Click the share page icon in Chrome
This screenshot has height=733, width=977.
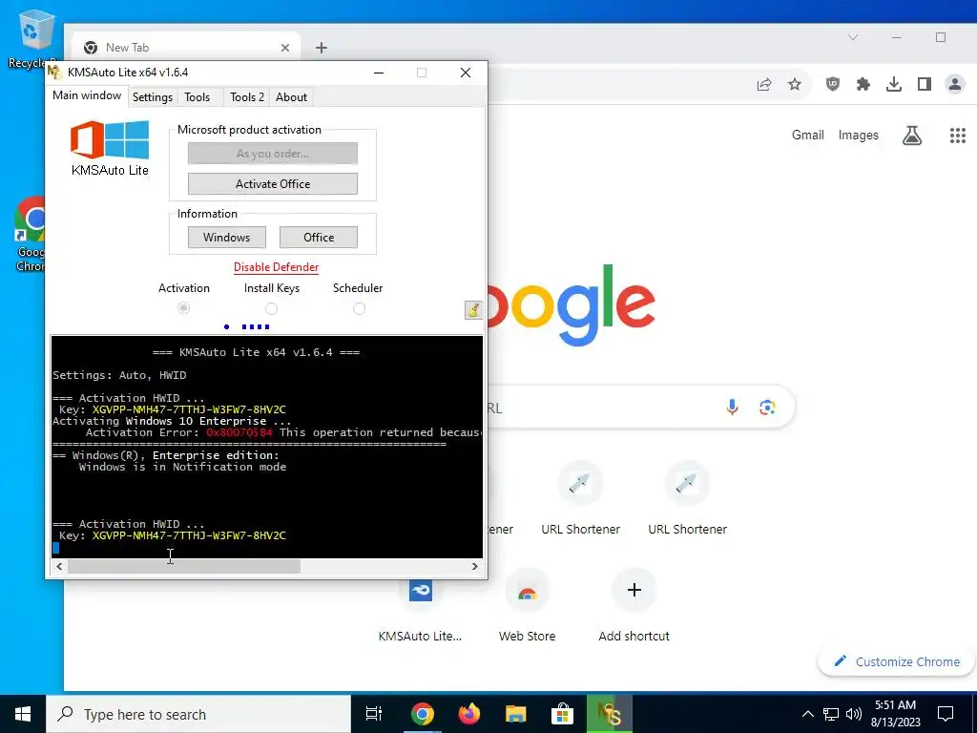point(764,84)
